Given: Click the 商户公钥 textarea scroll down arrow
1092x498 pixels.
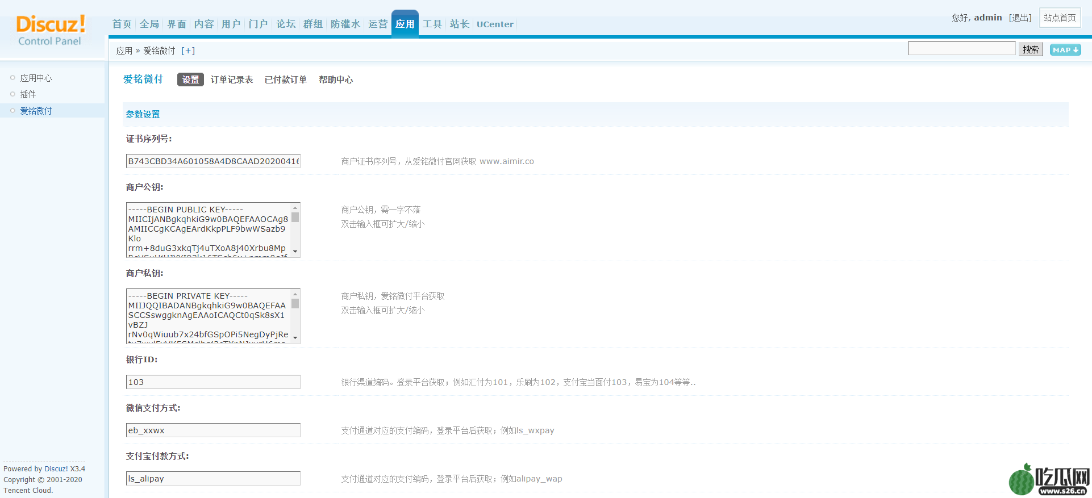Looking at the screenshot, I should point(295,251).
